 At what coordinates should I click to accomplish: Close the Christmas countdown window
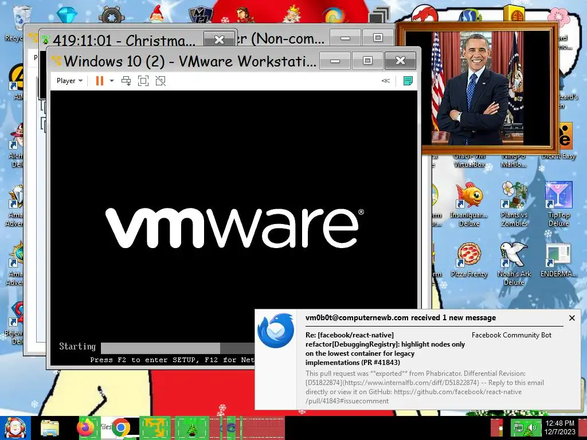219,40
